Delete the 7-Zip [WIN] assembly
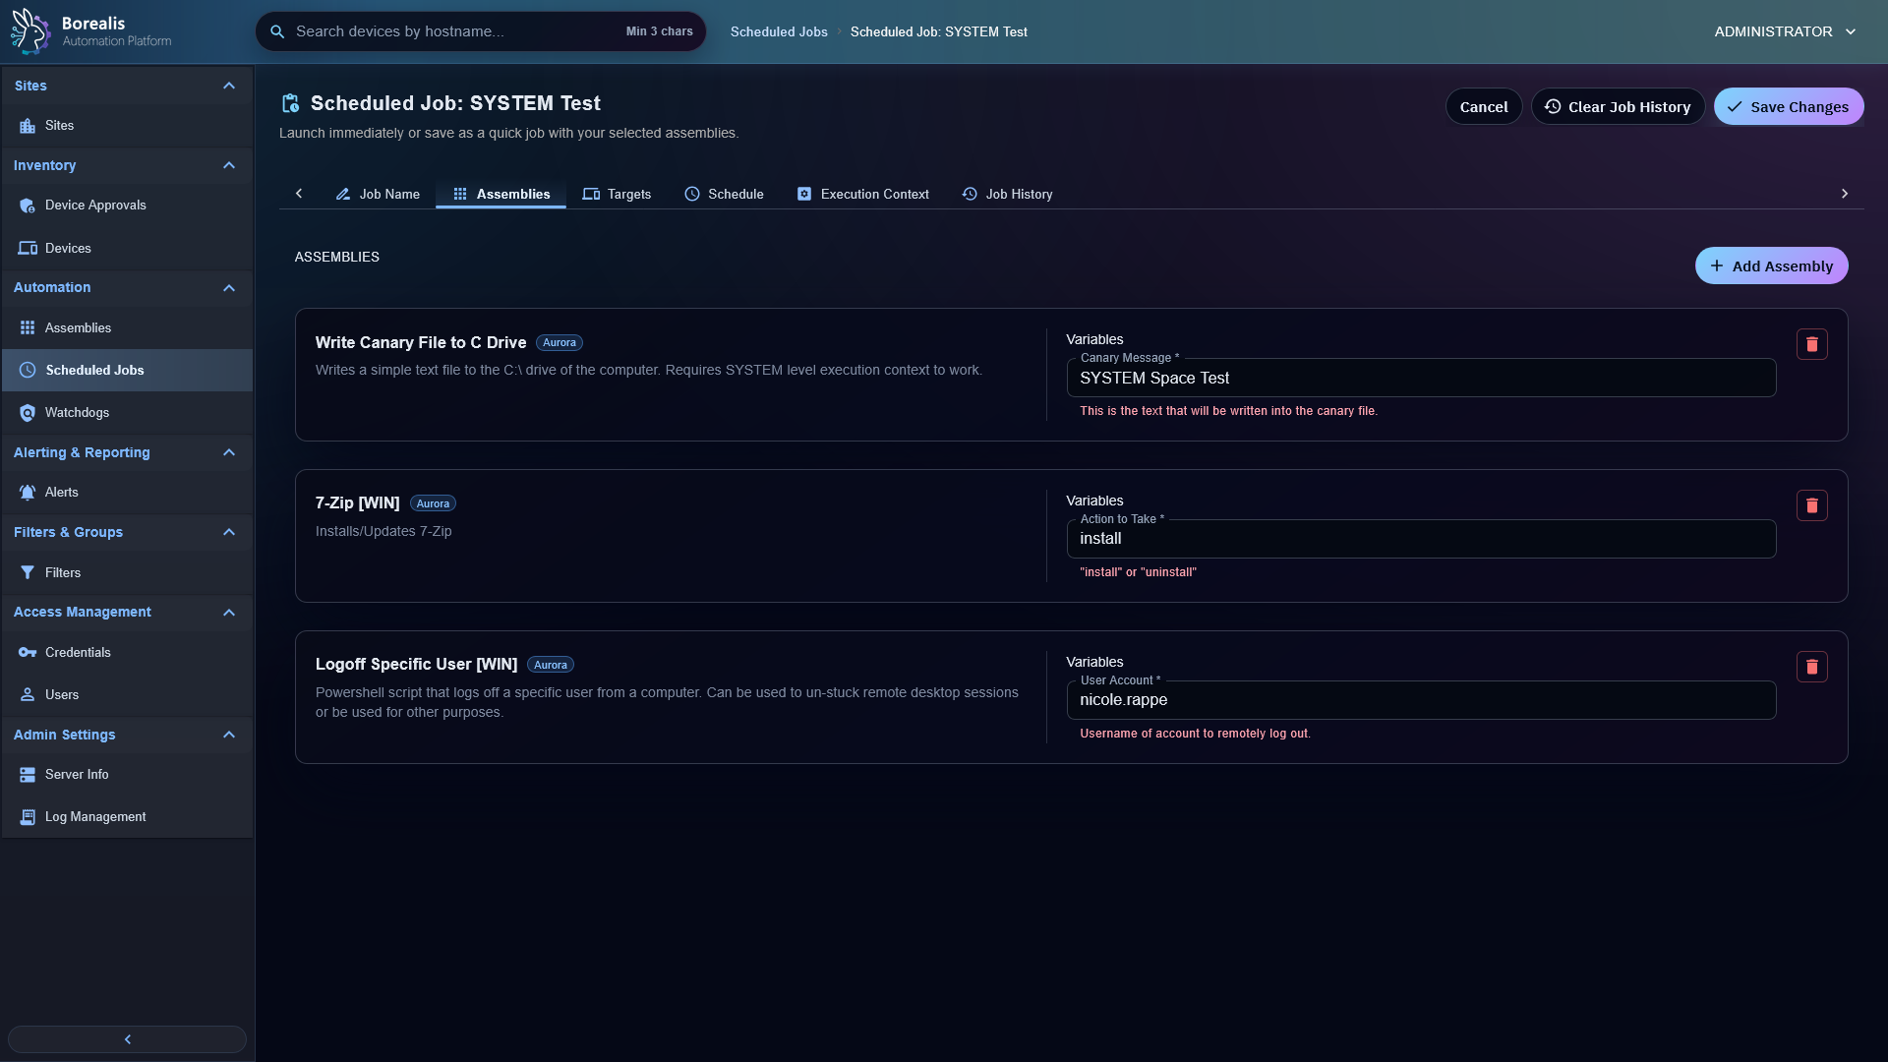 [1811, 505]
